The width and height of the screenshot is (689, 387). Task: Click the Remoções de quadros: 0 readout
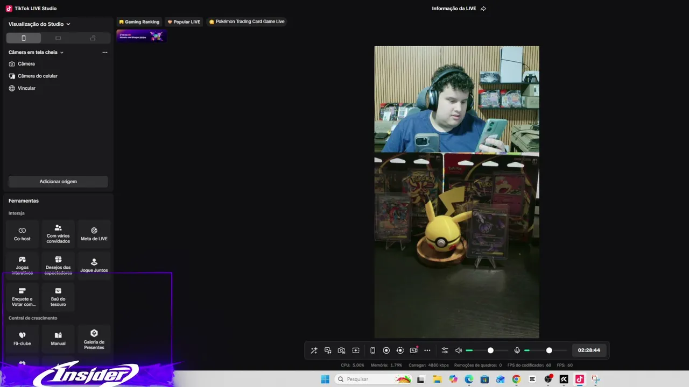point(478,365)
